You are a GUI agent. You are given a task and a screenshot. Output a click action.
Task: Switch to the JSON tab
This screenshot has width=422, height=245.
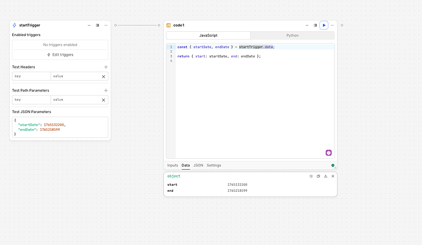click(198, 165)
